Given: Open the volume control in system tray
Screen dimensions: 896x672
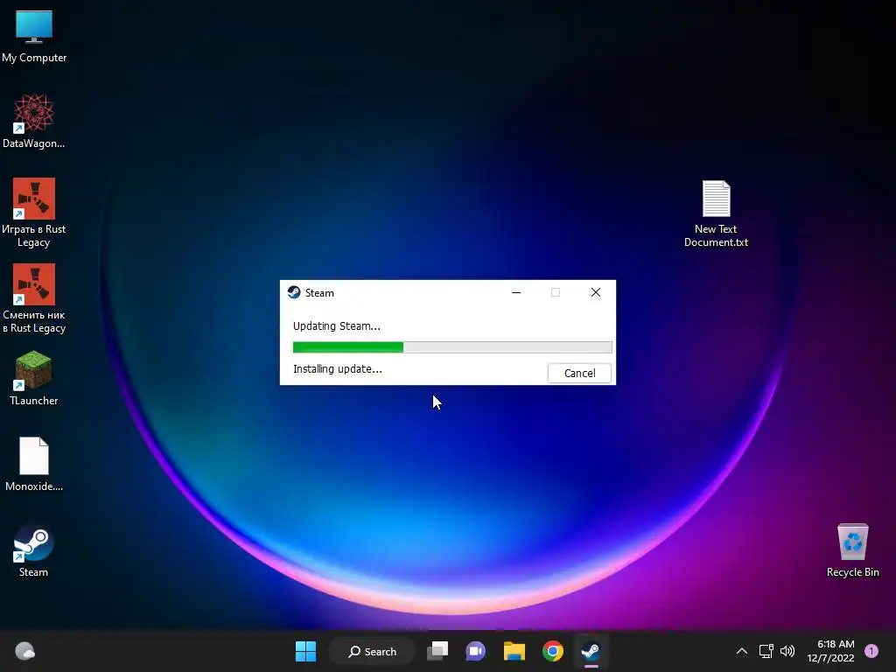Looking at the screenshot, I should point(787,651).
